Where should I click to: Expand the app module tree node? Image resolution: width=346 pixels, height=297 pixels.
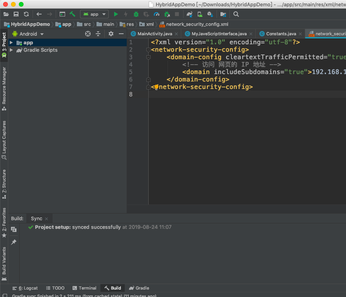click(x=11, y=43)
